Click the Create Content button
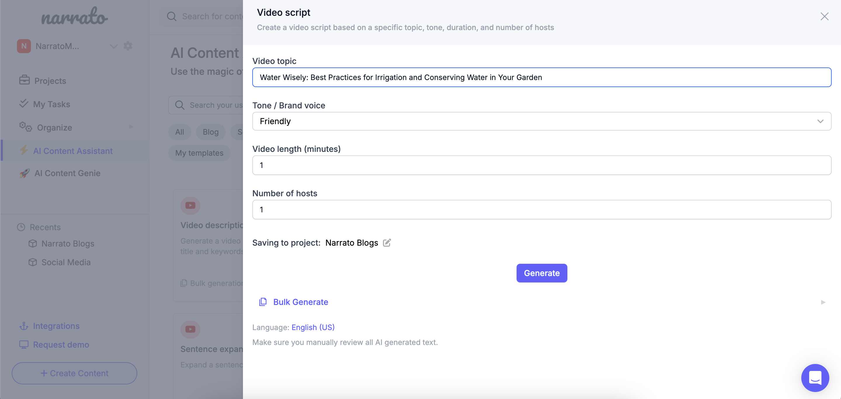The width and height of the screenshot is (841, 399). coord(74,373)
